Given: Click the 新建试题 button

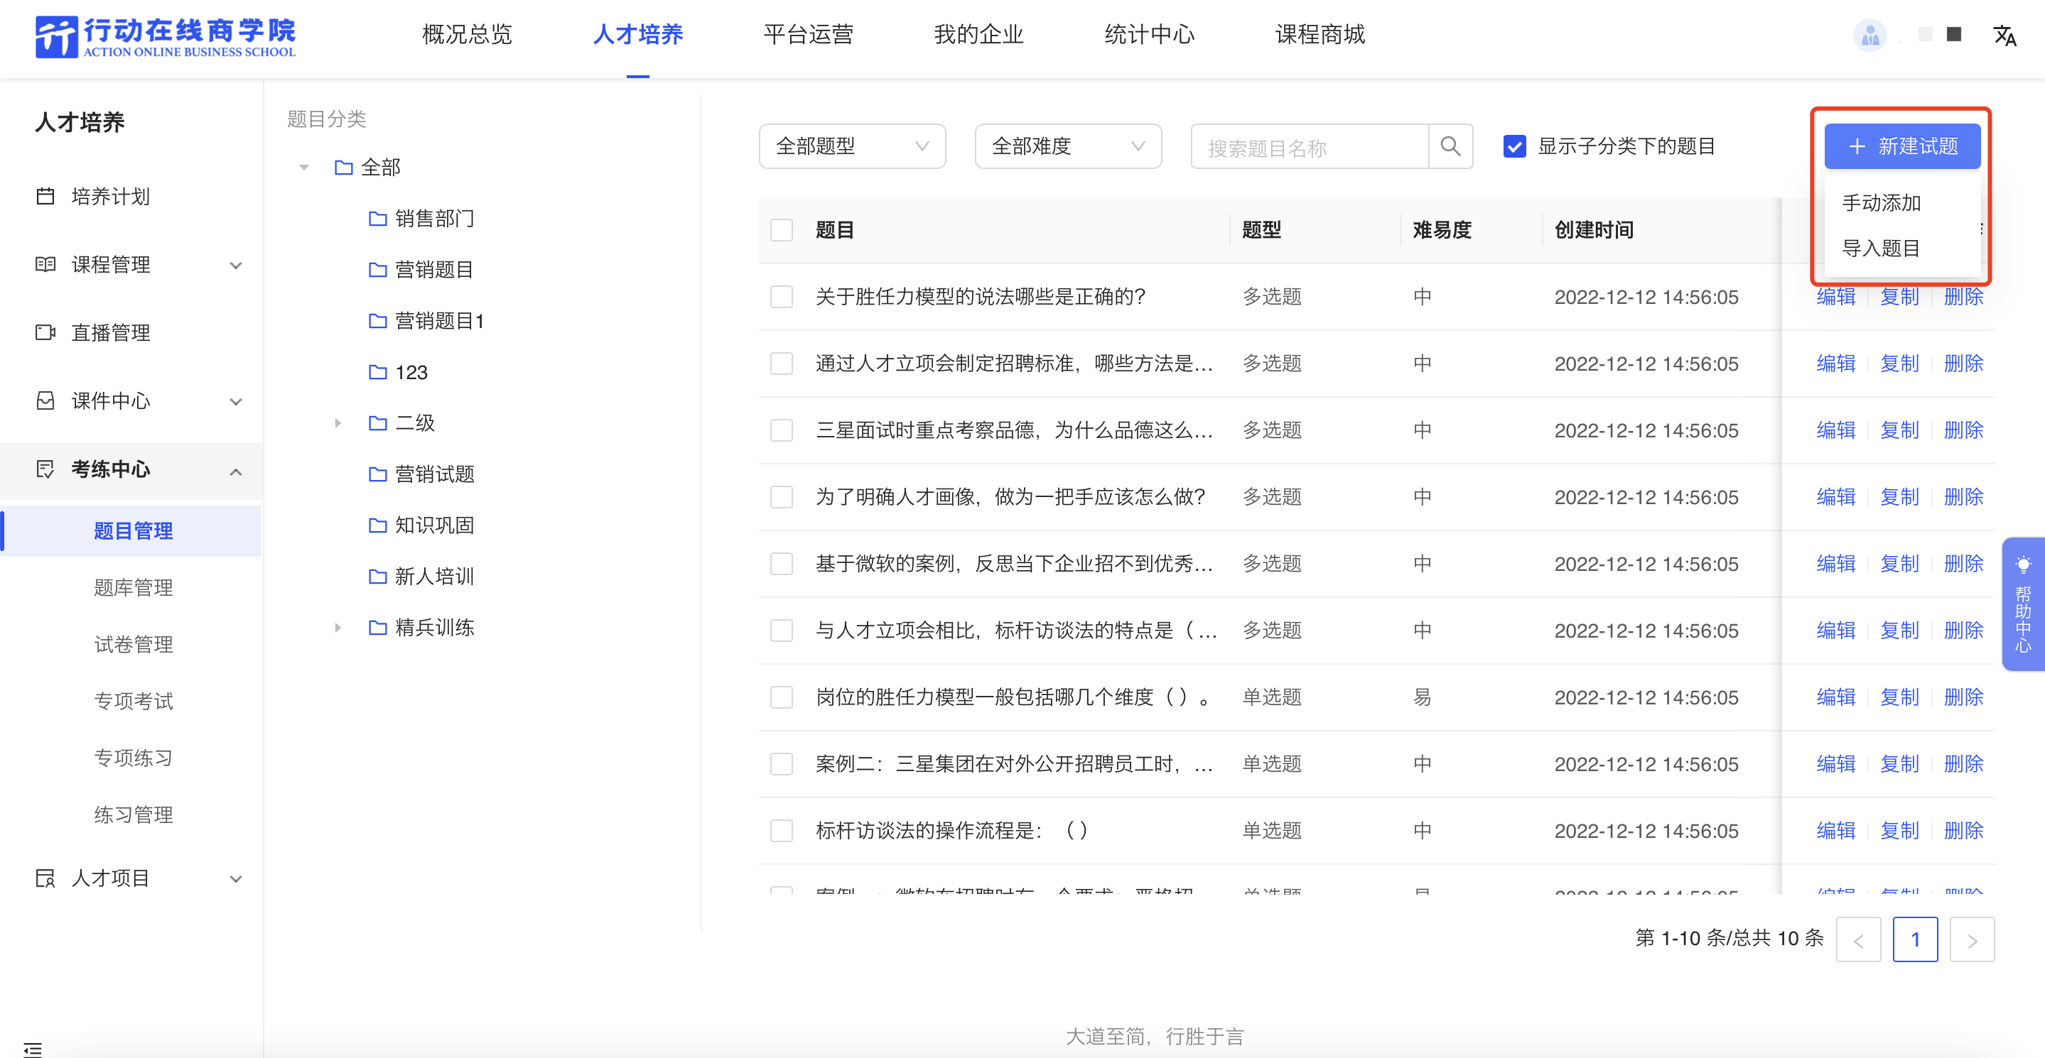Looking at the screenshot, I should pyautogui.click(x=1902, y=147).
